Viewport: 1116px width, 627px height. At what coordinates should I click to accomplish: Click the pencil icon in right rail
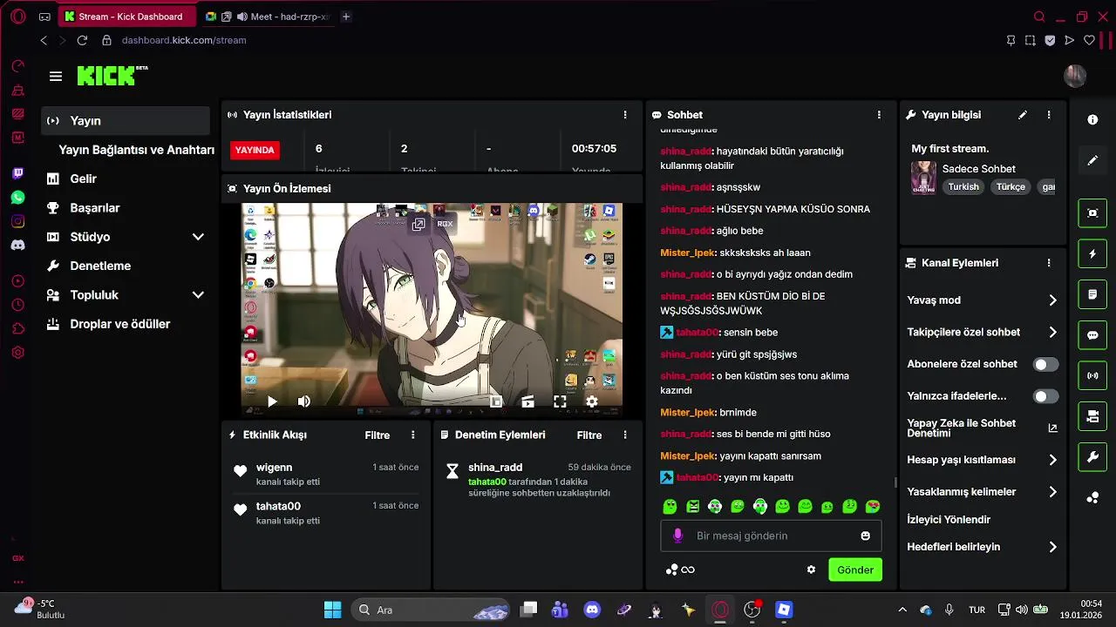coord(1092,160)
